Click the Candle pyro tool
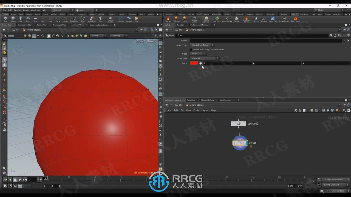Screen dimensions: 351x197 pyautogui.click(x=236, y=19)
